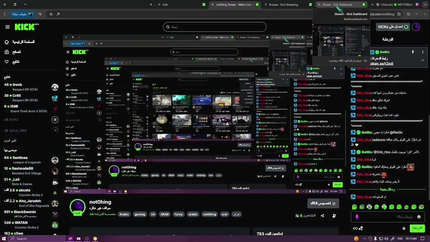Screen dimensions: 430x242
Task: Open Chrome from the Windows taskbar
Action: tap(70, 239)
